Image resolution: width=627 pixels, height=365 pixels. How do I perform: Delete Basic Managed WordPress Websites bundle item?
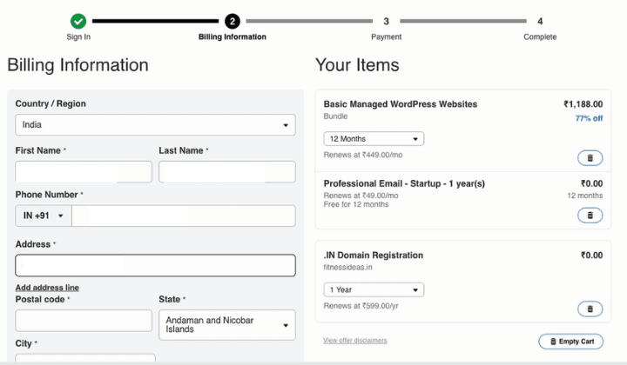coord(590,158)
